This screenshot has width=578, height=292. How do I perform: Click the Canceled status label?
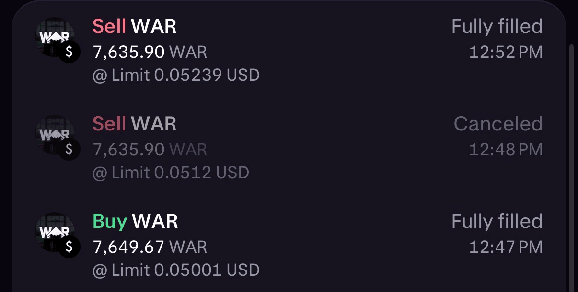[498, 124]
